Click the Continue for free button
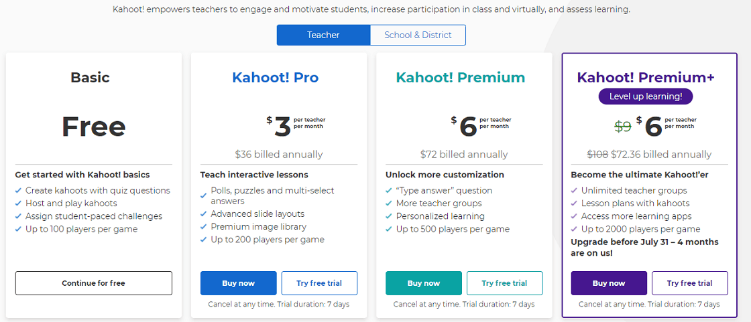This screenshot has width=751, height=322. pyautogui.click(x=93, y=283)
